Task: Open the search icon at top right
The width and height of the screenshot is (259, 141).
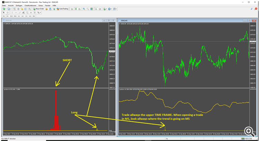Action: point(251,9)
